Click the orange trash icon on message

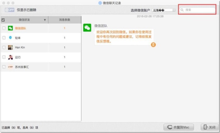153,45
